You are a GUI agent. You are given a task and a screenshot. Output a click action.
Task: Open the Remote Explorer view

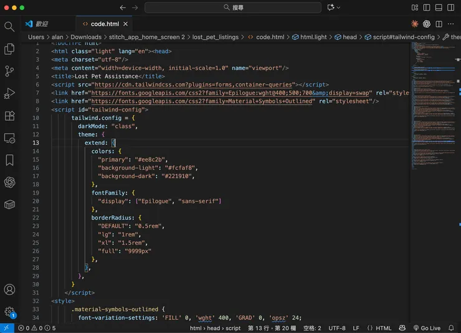9,138
